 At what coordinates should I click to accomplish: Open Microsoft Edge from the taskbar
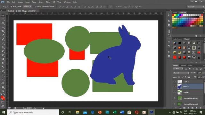pyautogui.click(x=93, y=112)
